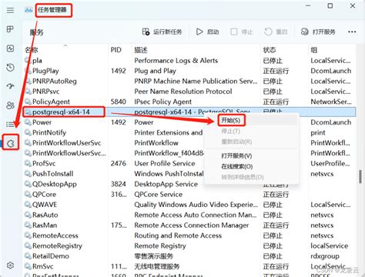The image size is (365, 277).
Task: Sort by the 描述 column header
Action: (x=196, y=50)
